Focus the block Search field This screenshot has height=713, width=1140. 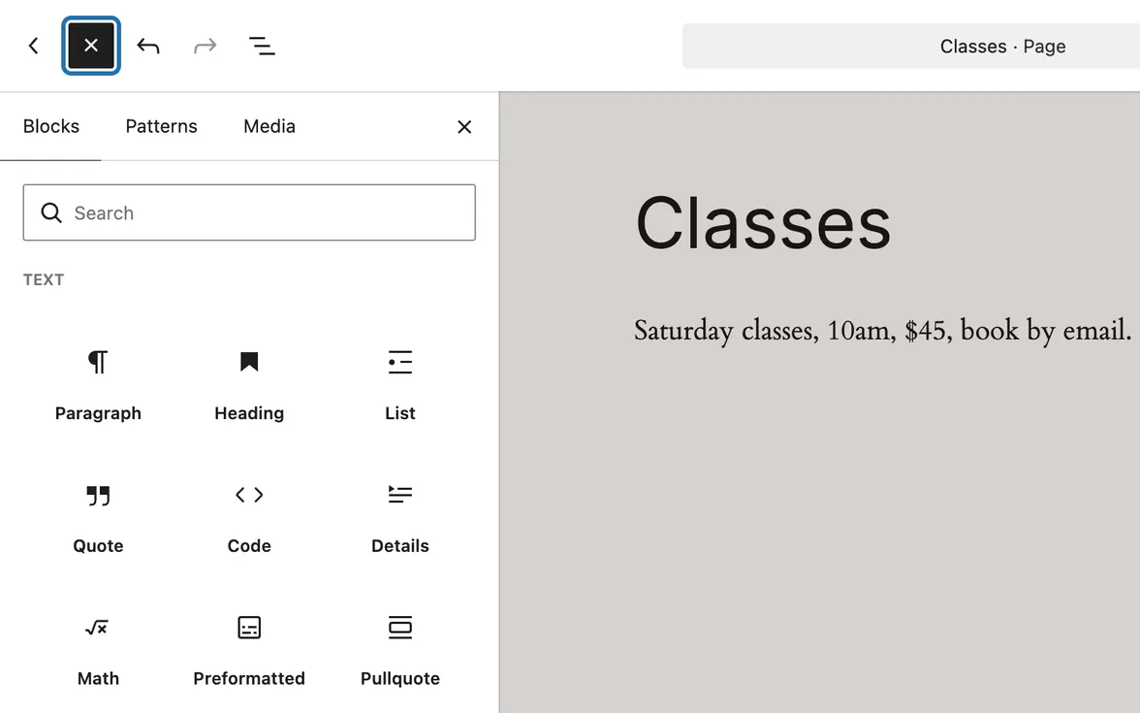click(x=249, y=212)
